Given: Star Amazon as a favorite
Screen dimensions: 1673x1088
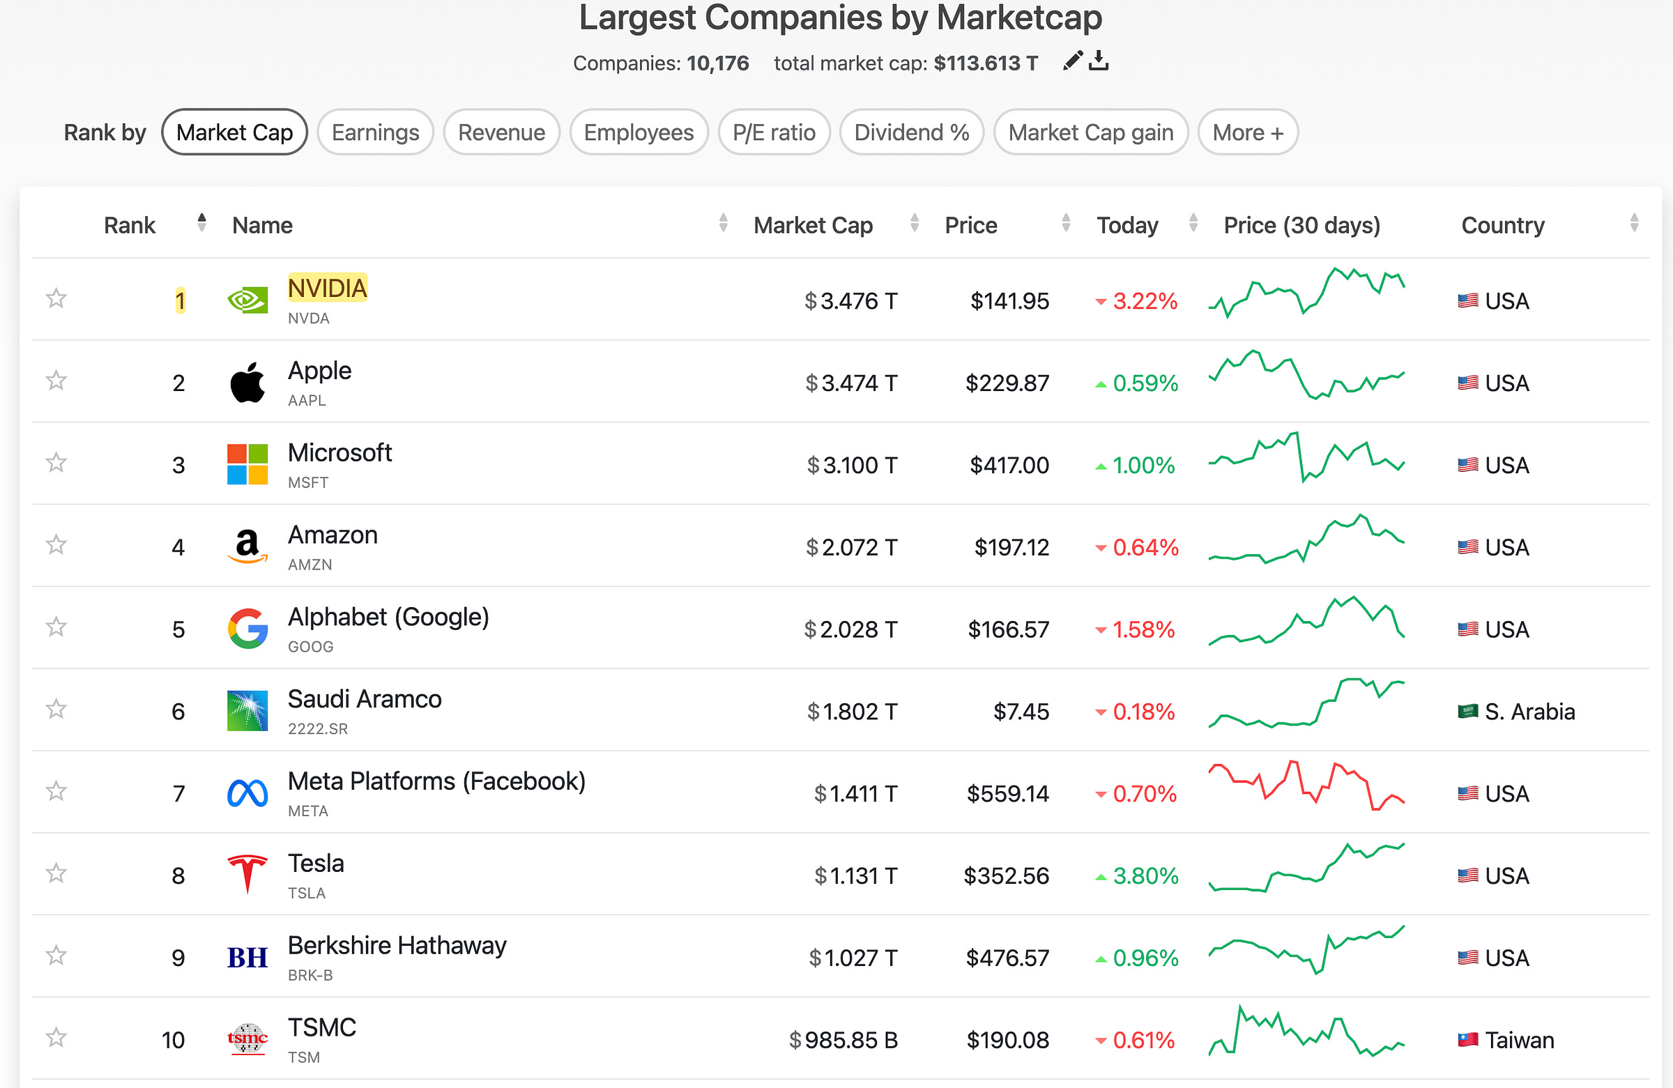Looking at the screenshot, I should click(56, 545).
